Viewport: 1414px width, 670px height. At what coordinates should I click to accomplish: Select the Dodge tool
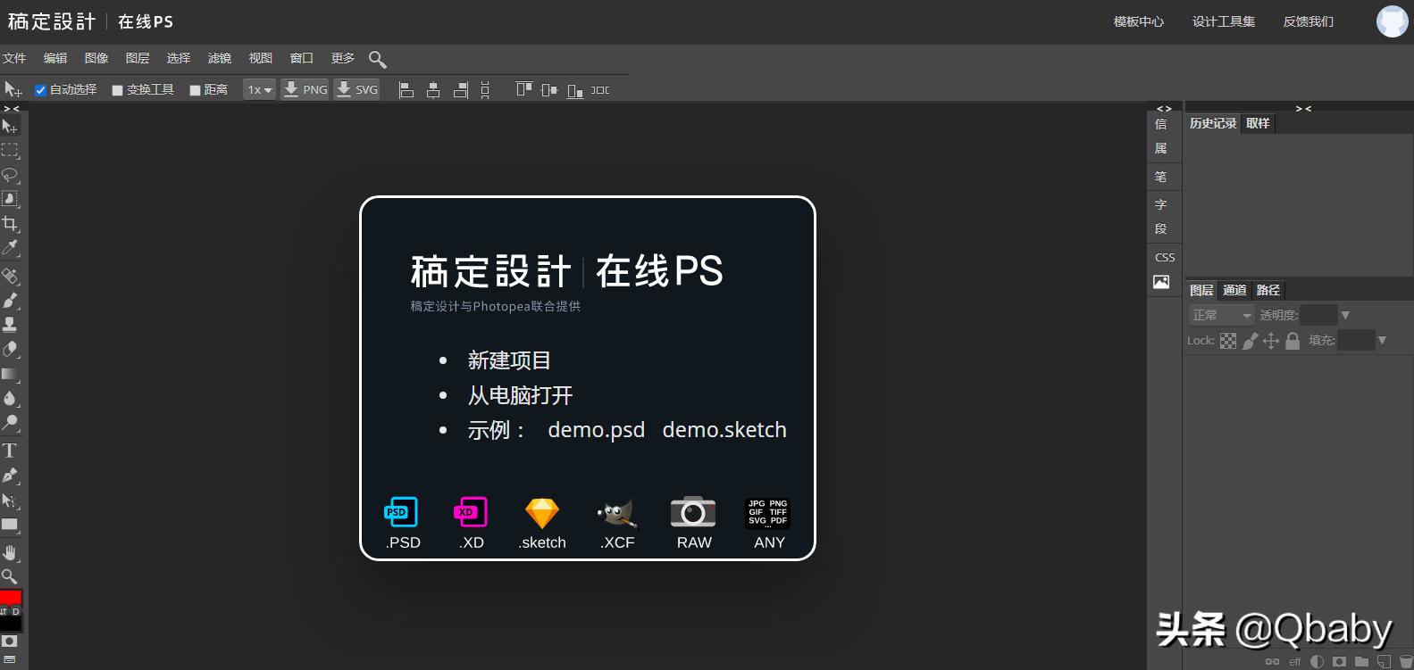[10, 422]
